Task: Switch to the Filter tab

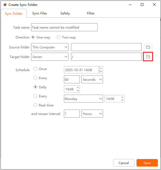Action: (91, 13)
